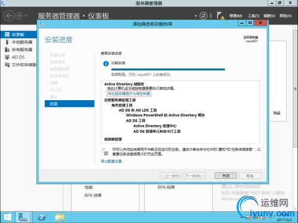Click the Server Manager title bar icon
This screenshot has height=223, width=298.
coord(3,3)
